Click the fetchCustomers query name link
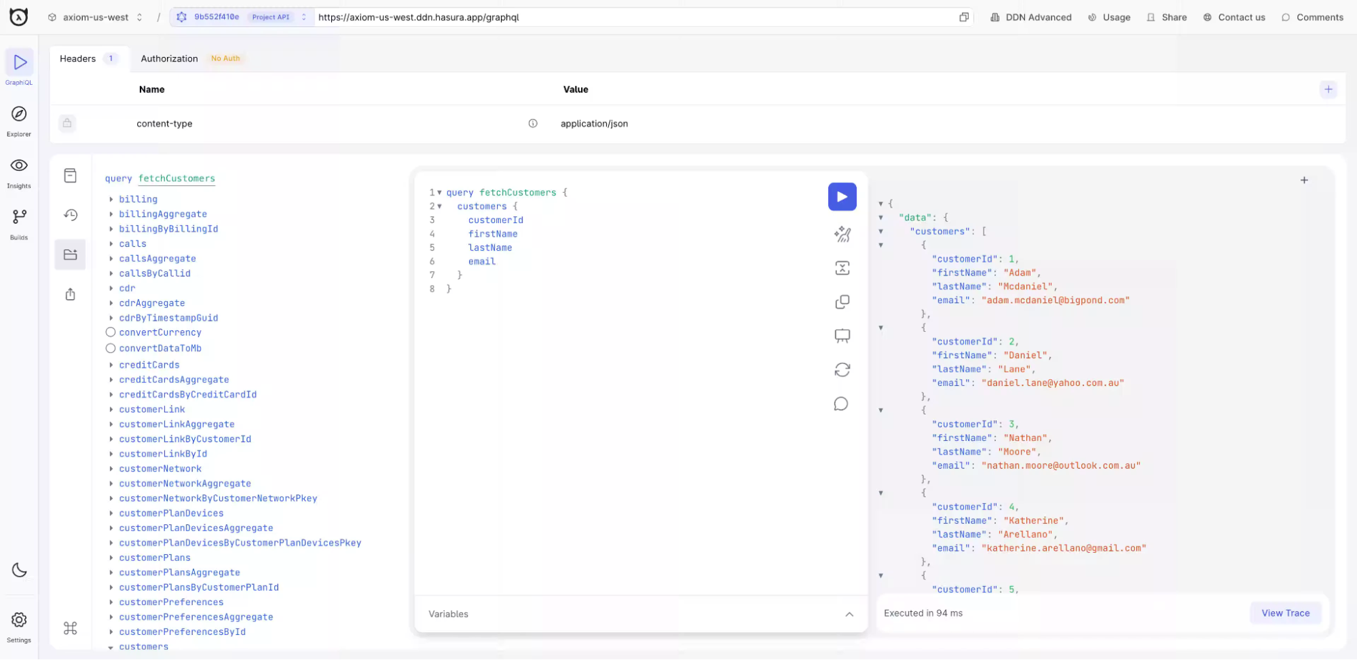 coord(177,178)
